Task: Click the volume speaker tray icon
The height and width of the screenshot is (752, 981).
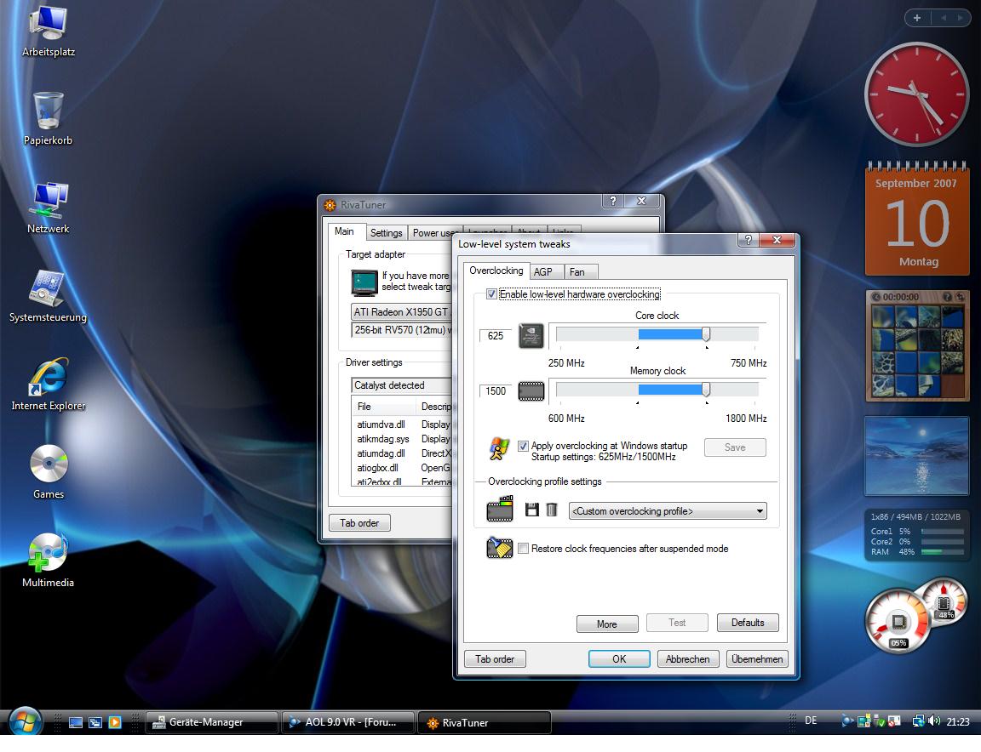Action: (934, 721)
